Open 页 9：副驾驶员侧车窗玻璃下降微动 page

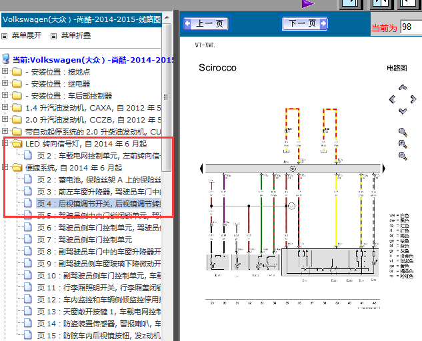click(99, 264)
